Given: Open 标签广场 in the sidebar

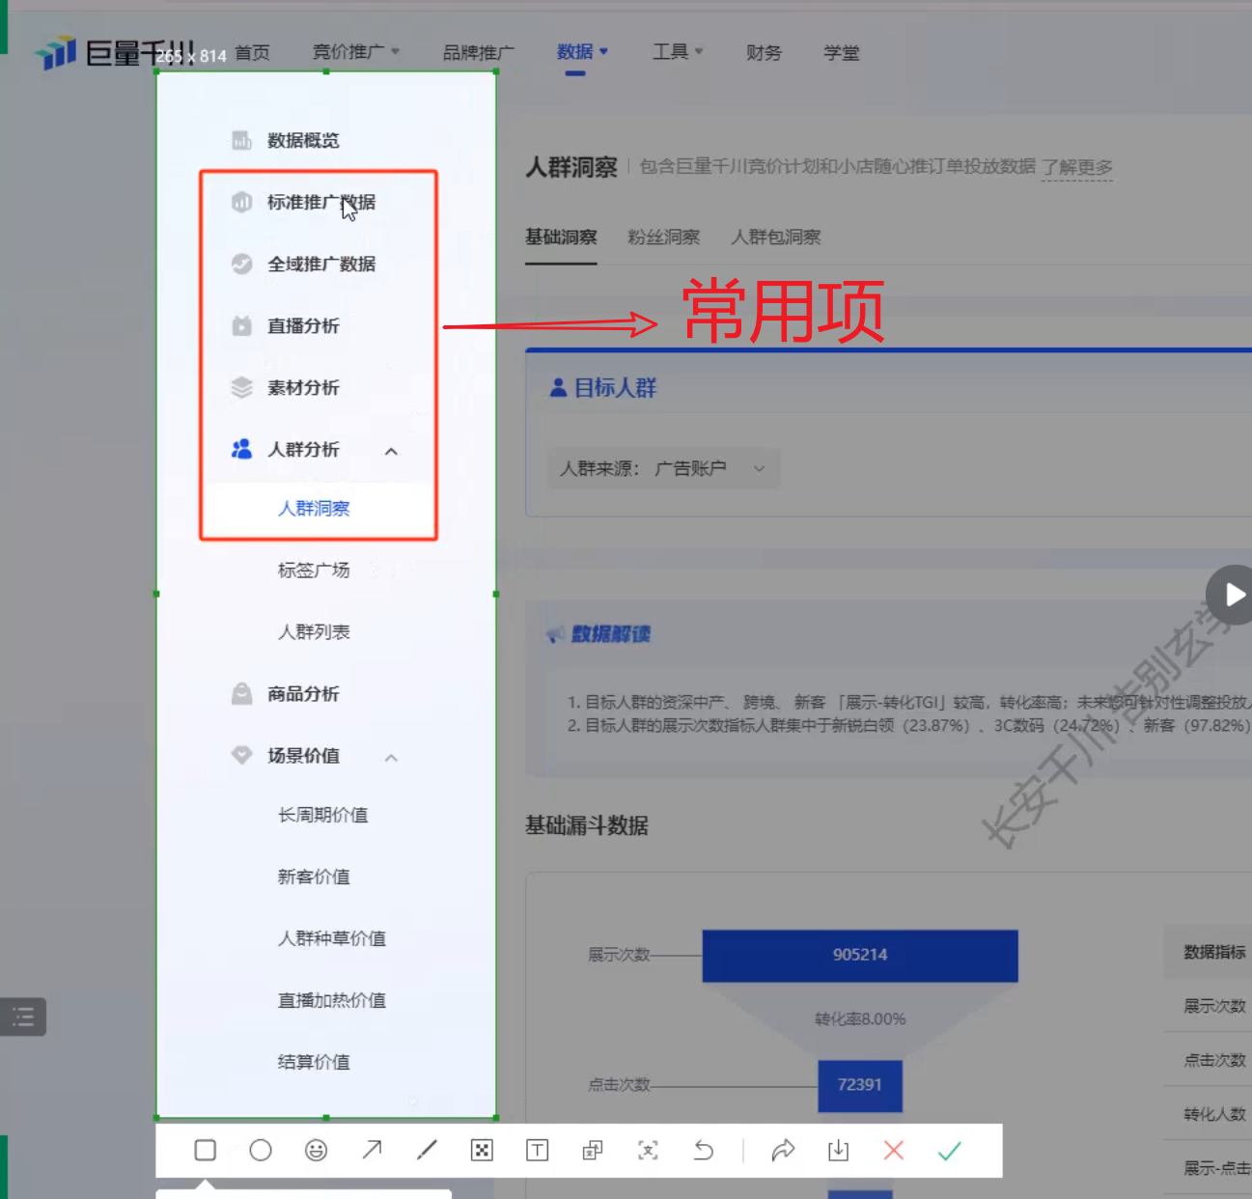Looking at the screenshot, I should 314,571.
